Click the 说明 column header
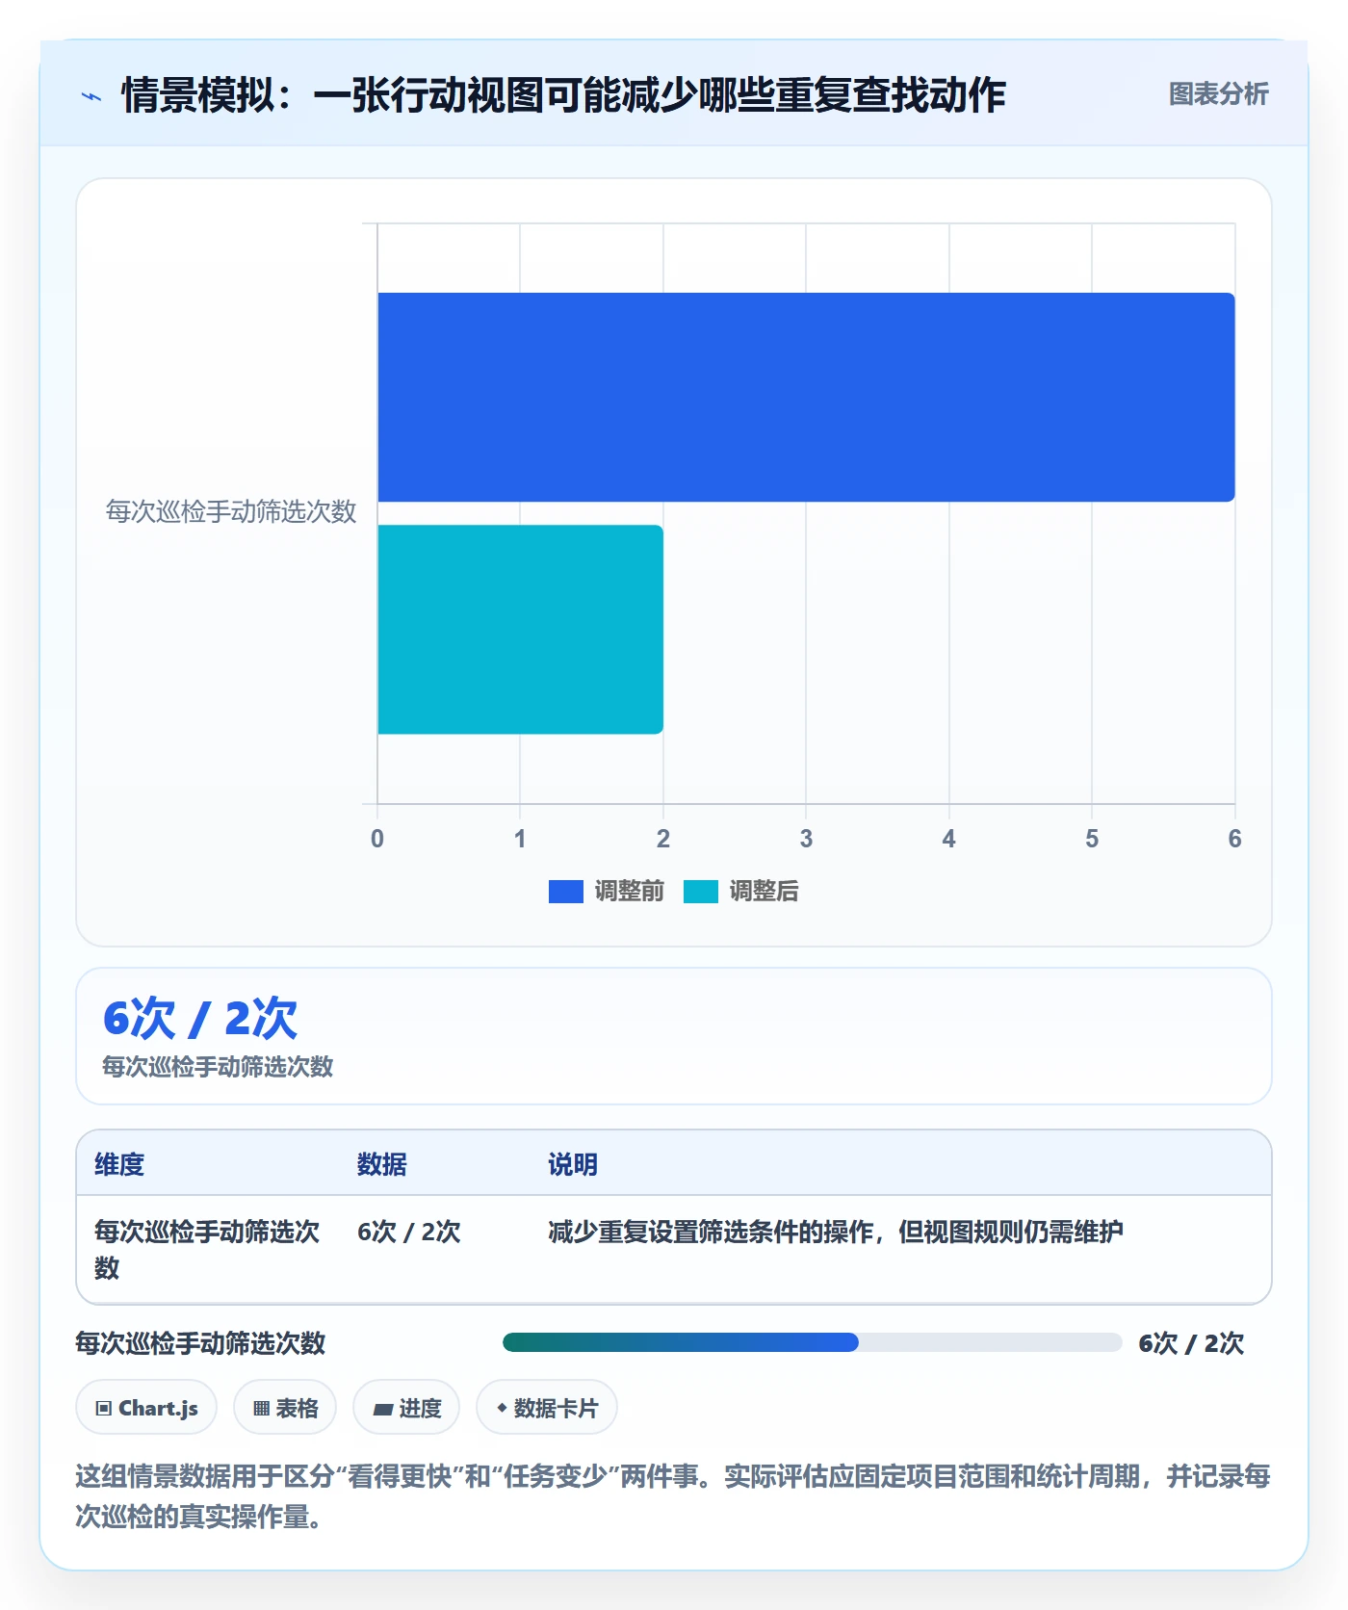Viewport: 1348px width, 1610px height. pos(573,1164)
